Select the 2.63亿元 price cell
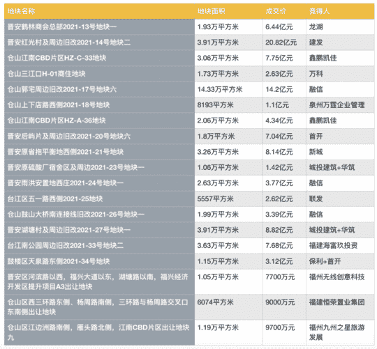Viewport: 377px width, 349px height. pyautogui.click(x=284, y=74)
